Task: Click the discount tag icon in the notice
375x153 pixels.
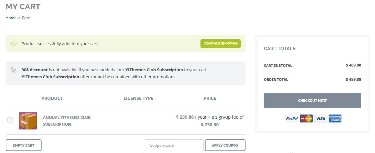Action: tap(13, 70)
